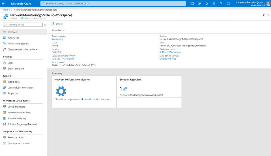Open Access control (IAM) menu item

(x=18, y=44)
